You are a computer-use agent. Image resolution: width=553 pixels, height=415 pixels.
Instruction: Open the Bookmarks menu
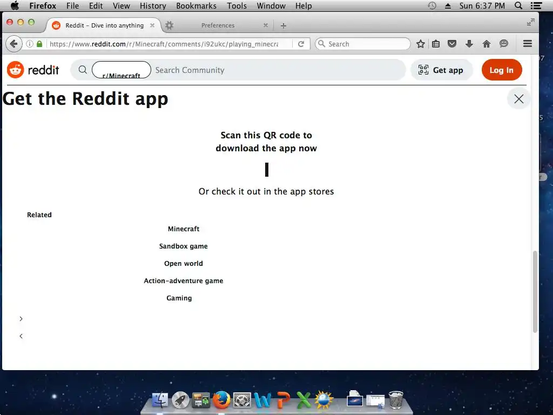(x=196, y=5)
